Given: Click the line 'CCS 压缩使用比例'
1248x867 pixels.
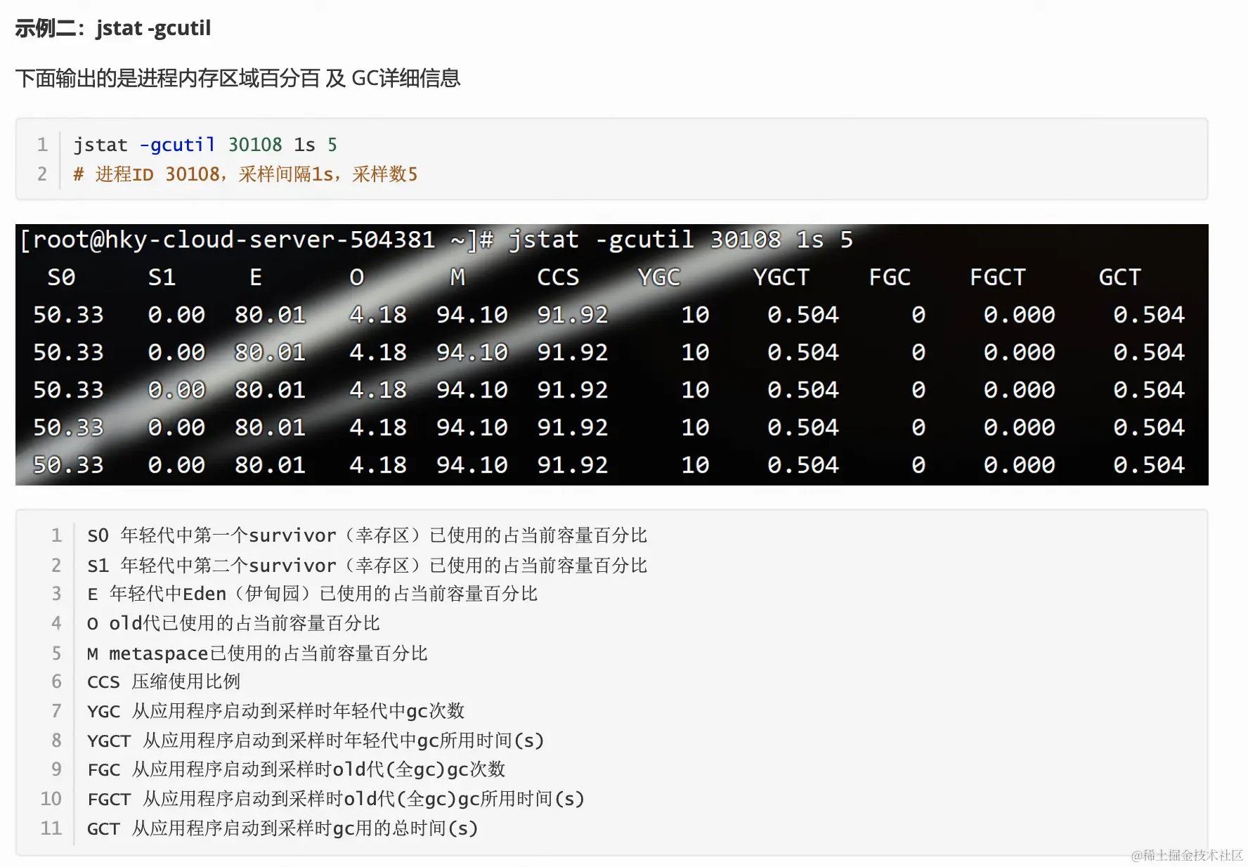Looking at the screenshot, I should coord(164,682).
